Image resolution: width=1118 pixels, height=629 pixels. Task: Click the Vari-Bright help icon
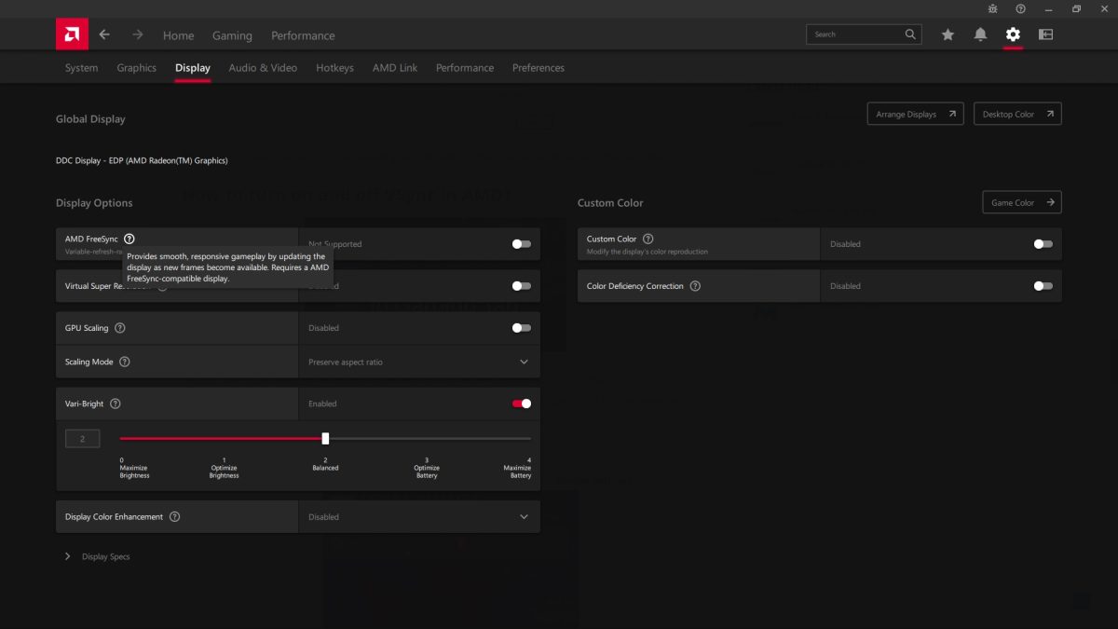[116, 403]
